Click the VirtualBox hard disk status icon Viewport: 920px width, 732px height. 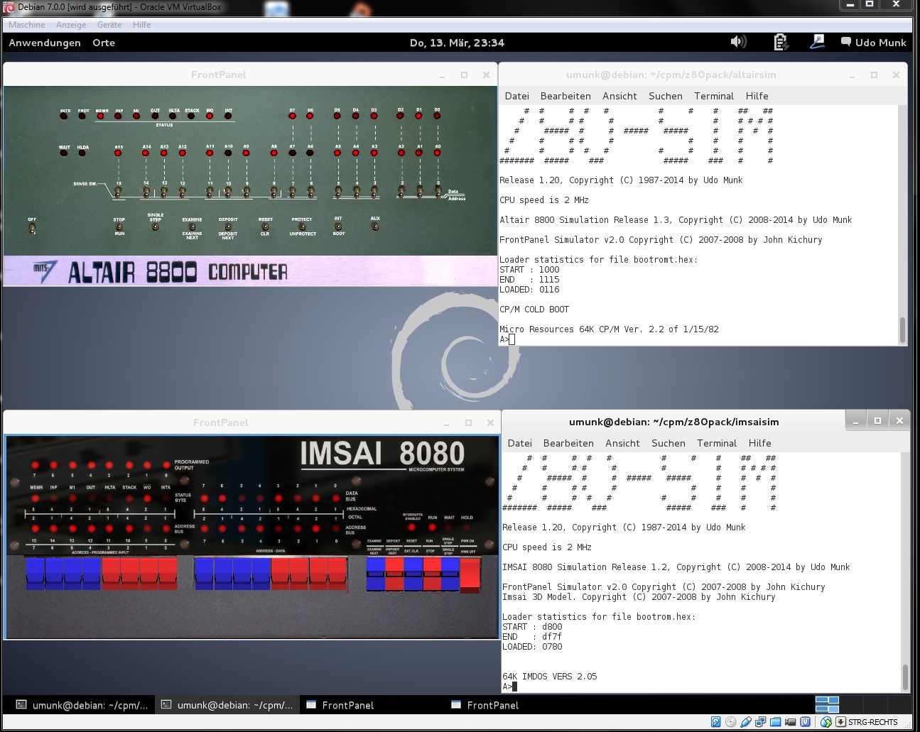[x=715, y=722]
